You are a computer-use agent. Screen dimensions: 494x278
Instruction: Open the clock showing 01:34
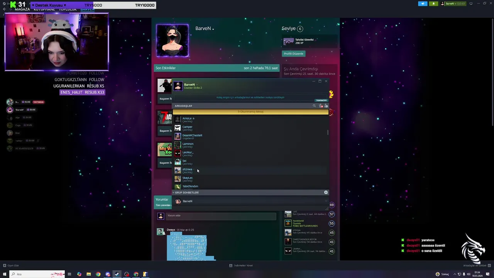[477, 274]
